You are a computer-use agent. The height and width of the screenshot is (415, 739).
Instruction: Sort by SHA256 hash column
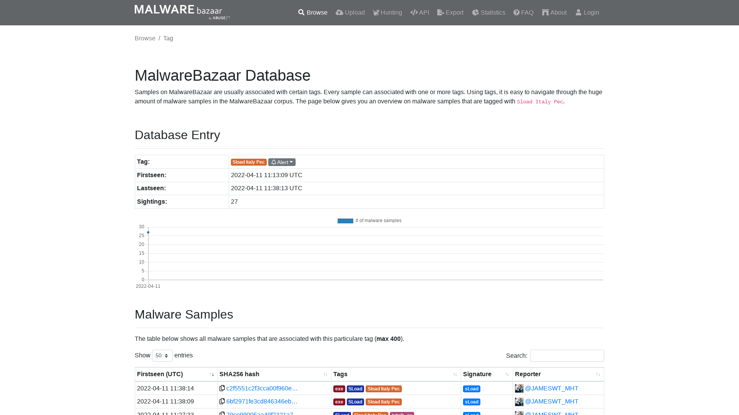click(274, 374)
